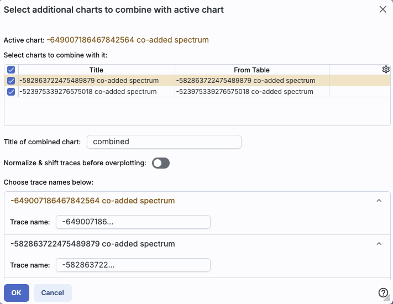
Task: Click the help question mark icon
Action: (383, 293)
